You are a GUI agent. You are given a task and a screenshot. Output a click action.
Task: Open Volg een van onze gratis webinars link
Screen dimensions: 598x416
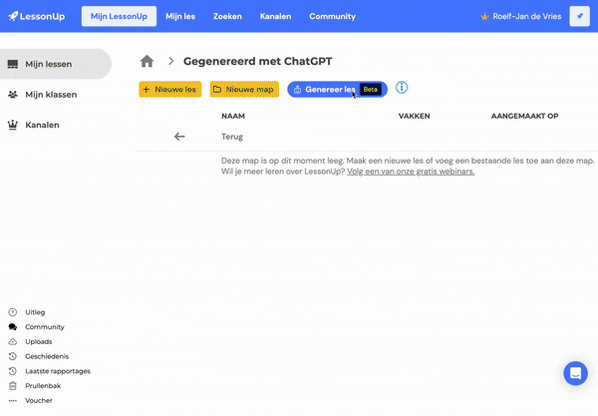[x=411, y=172]
